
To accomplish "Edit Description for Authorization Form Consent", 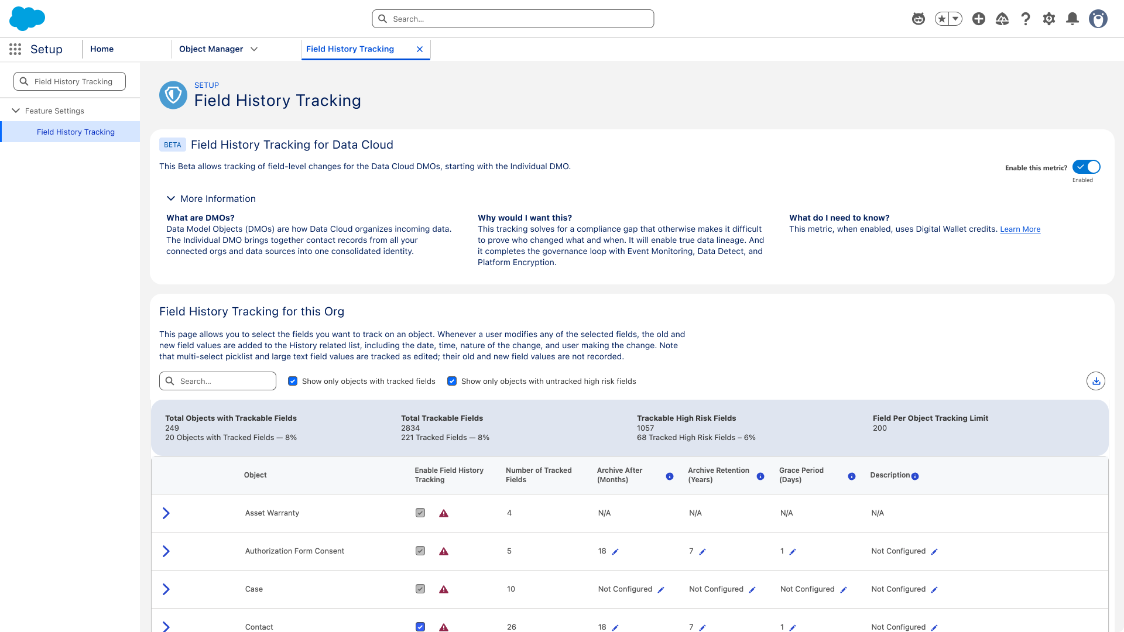I will point(934,552).
